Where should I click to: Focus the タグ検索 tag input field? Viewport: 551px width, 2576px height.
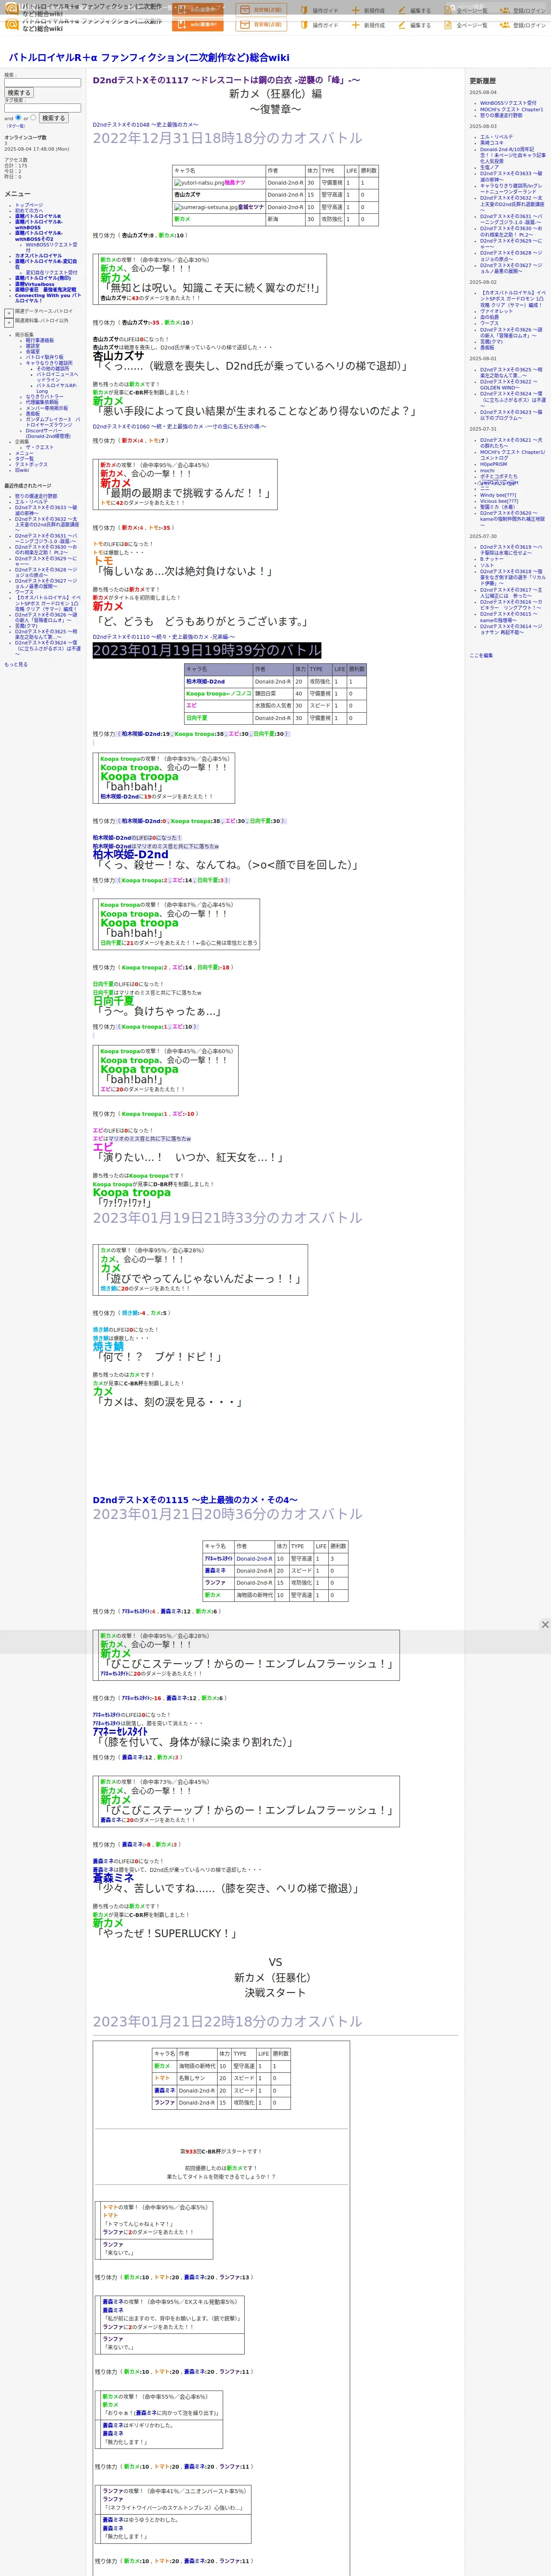42,108
